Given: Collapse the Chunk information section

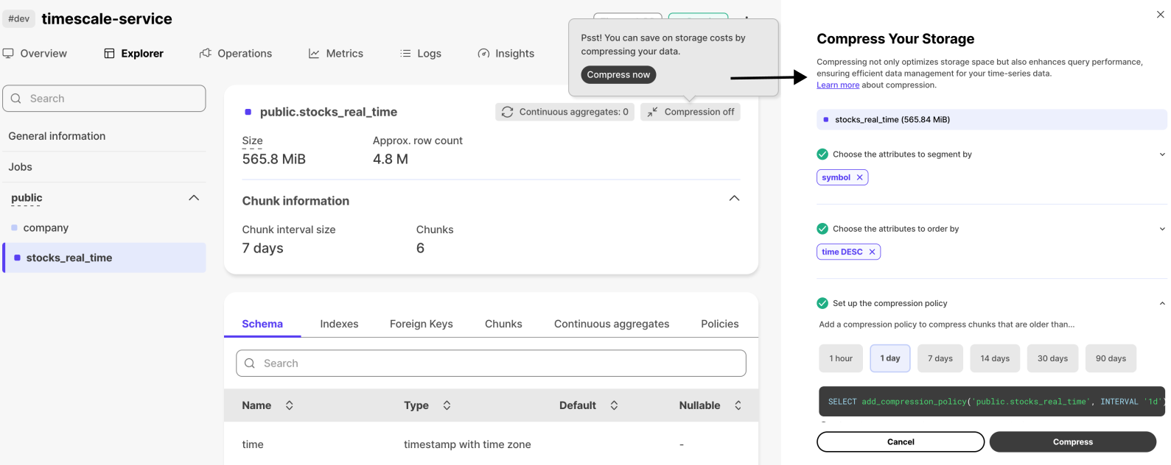Looking at the screenshot, I should coord(734,198).
